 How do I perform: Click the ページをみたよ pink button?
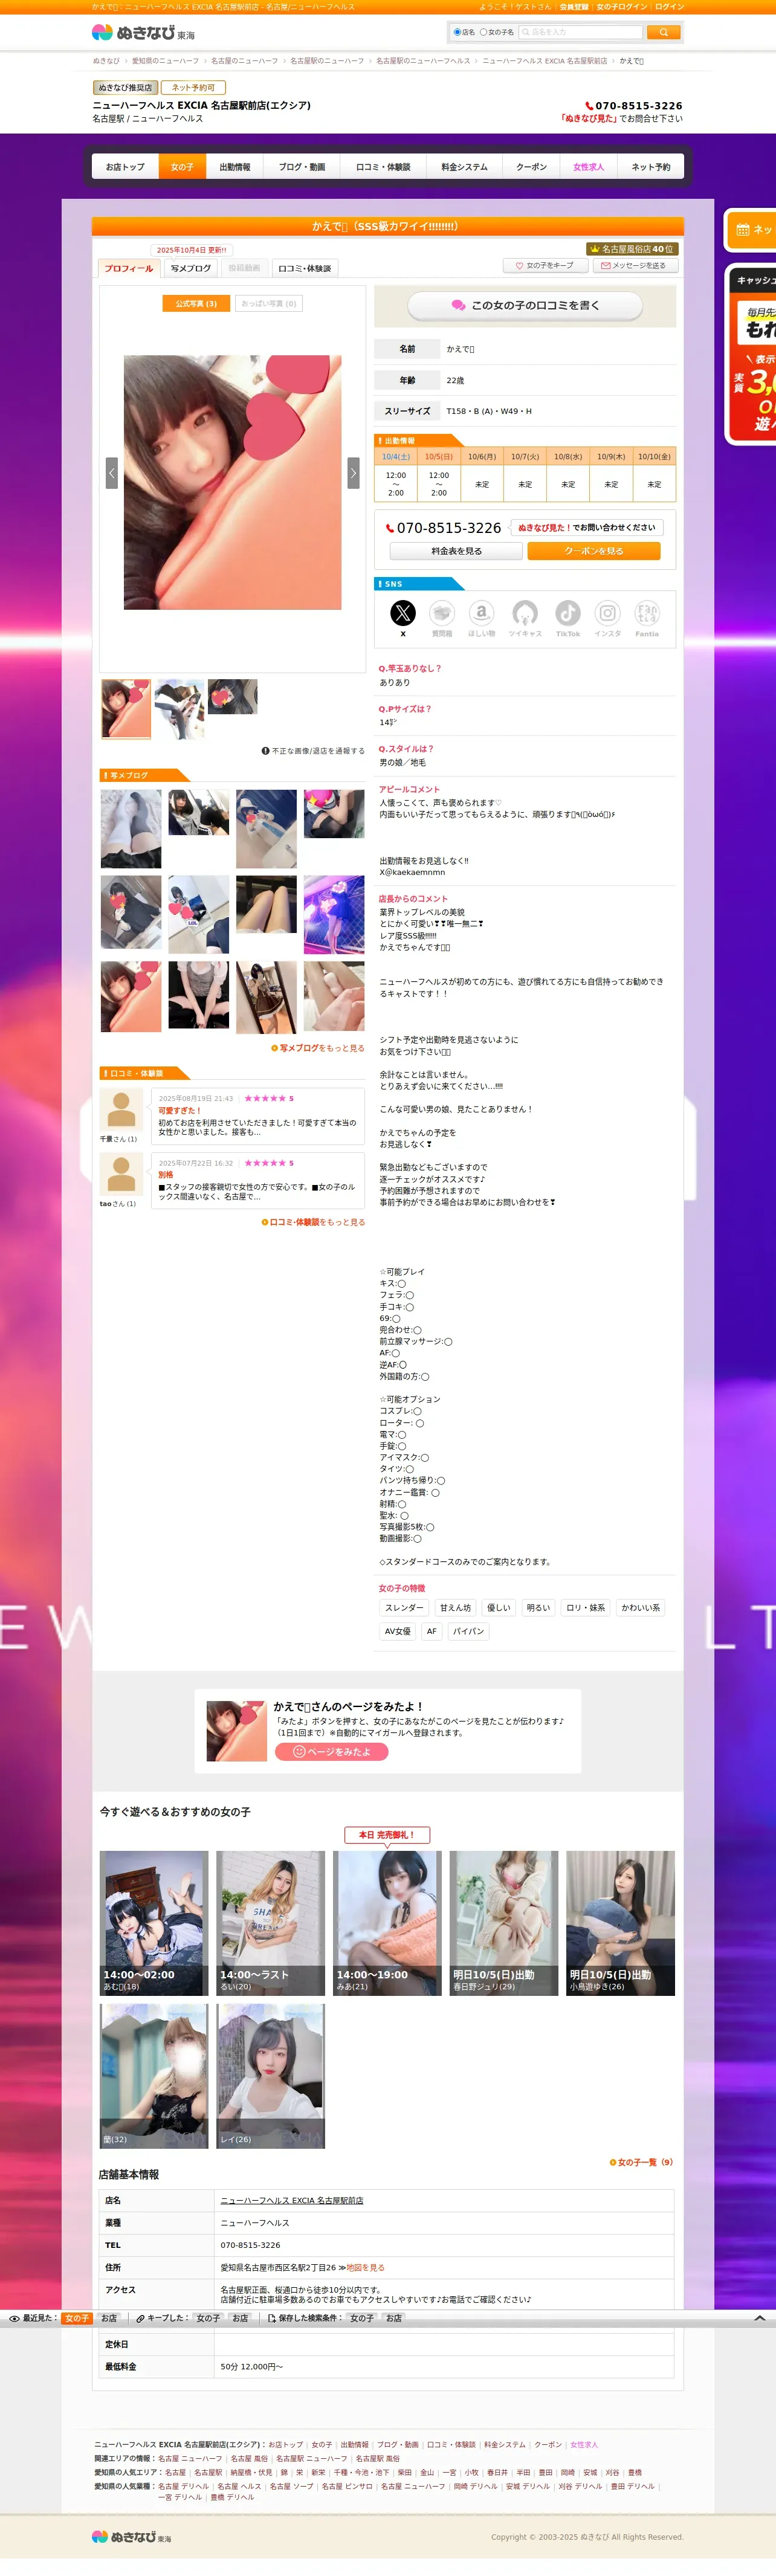(x=332, y=1751)
